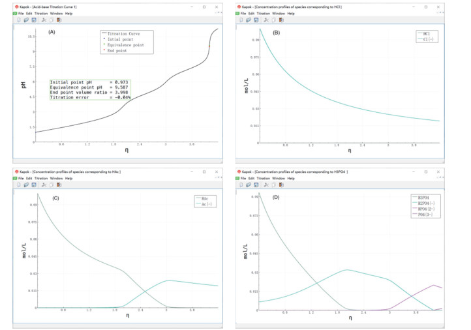
Task: Open Edit menu in HAc profiles window
Action: [29, 178]
